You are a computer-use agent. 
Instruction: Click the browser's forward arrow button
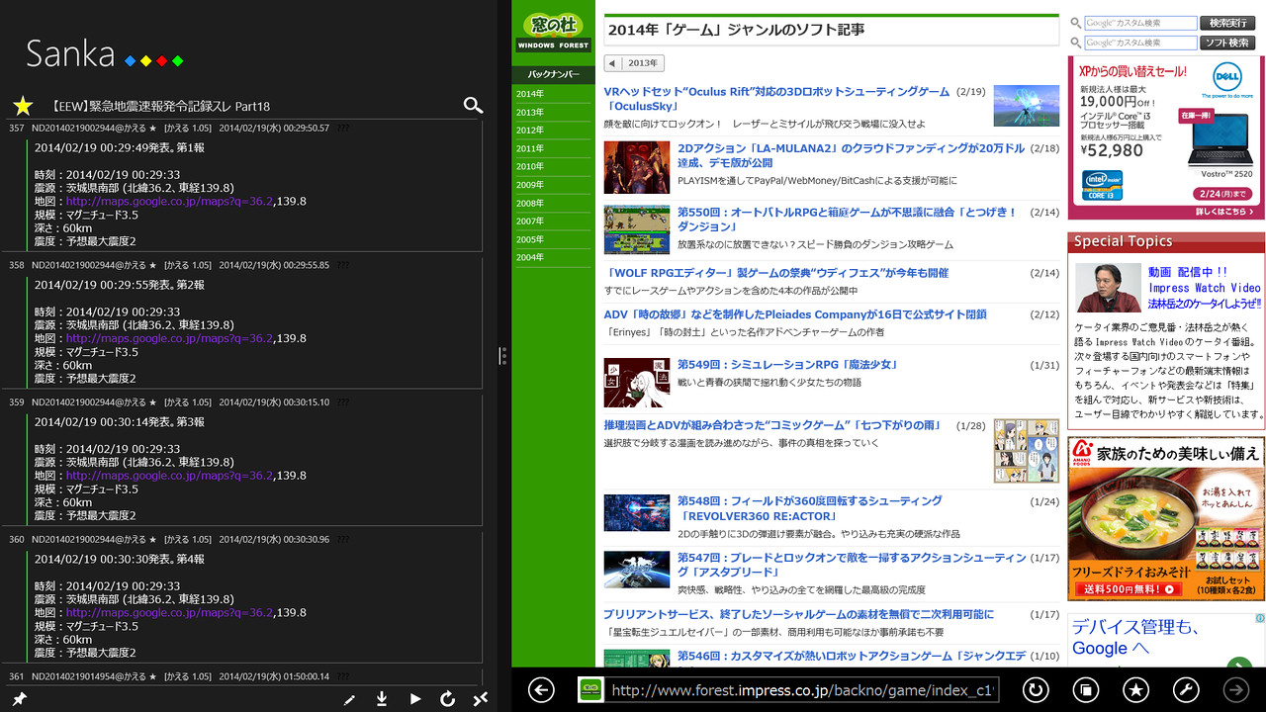(1235, 689)
